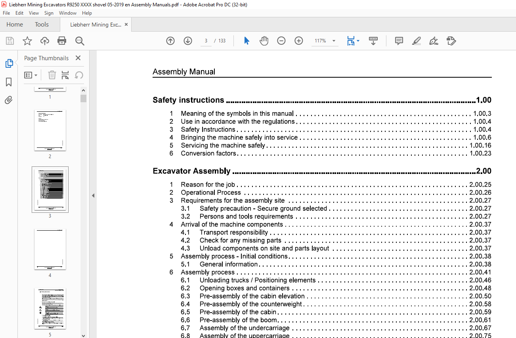Open the Window menu

pyautogui.click(x=68, y=13)
